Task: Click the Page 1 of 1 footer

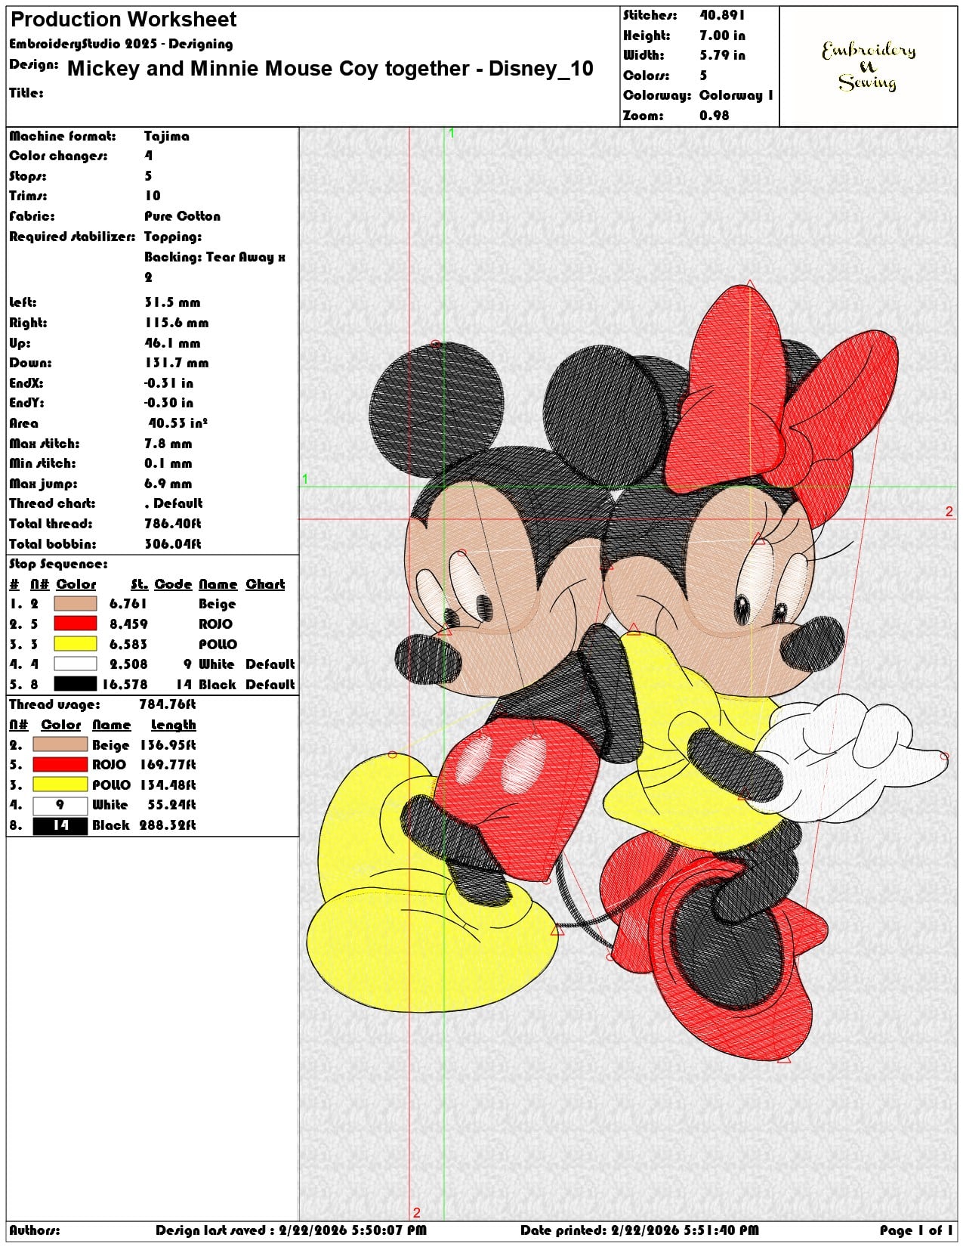Action: click(916, 1230)
